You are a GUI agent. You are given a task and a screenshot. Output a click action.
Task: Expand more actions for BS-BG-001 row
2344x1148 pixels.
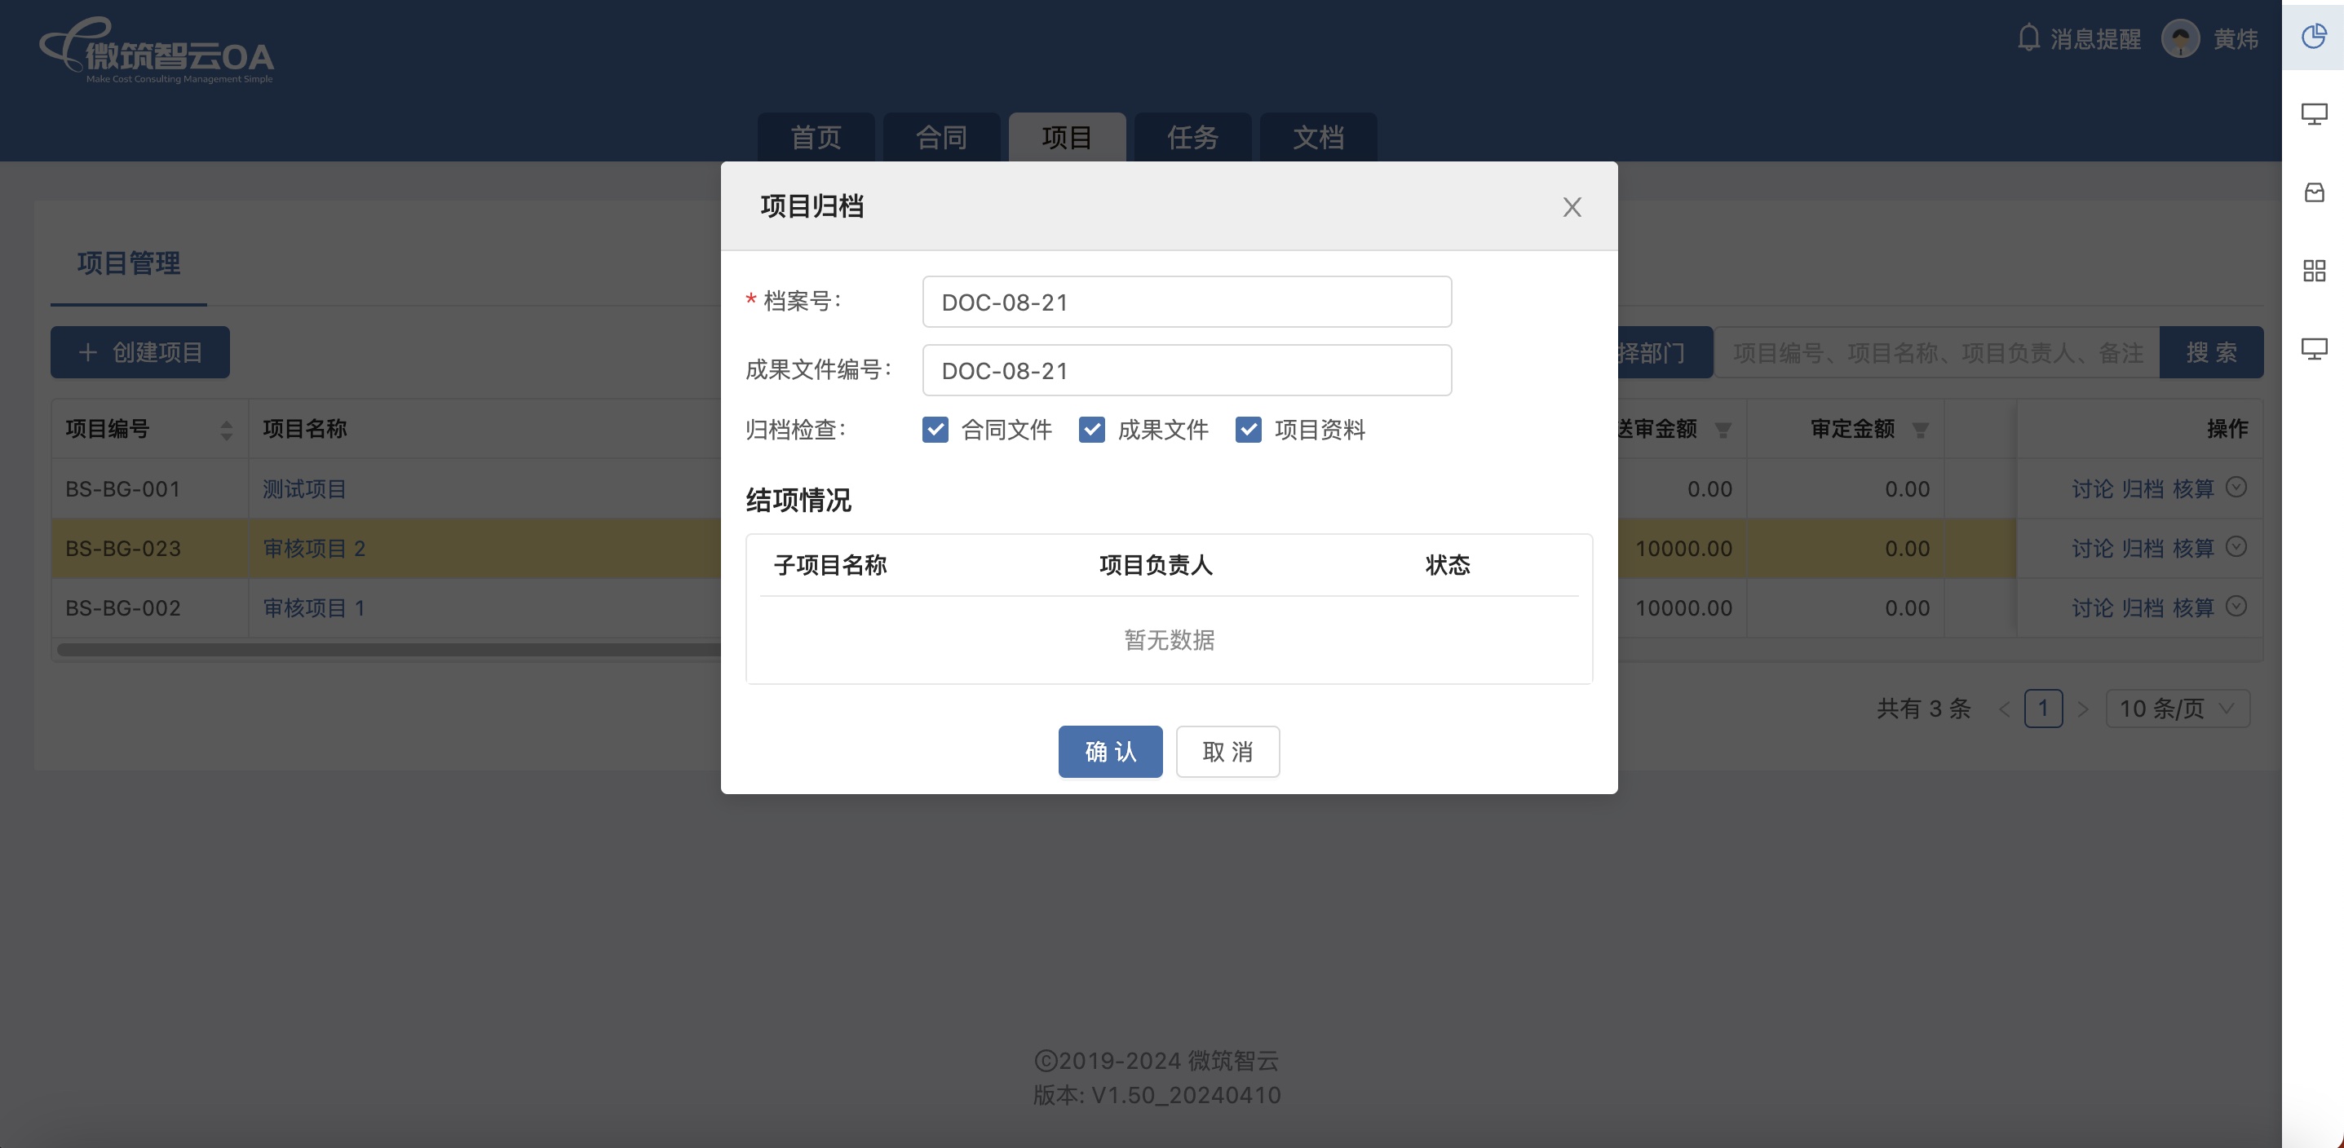[2236, 488]
